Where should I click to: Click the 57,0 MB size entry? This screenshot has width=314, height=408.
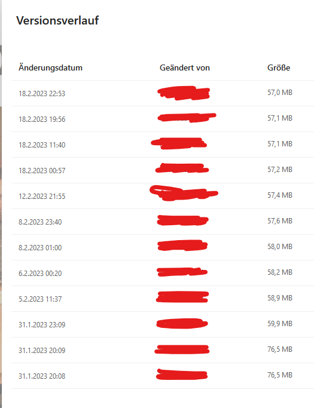pyautogui.click(x=280, y=93)
